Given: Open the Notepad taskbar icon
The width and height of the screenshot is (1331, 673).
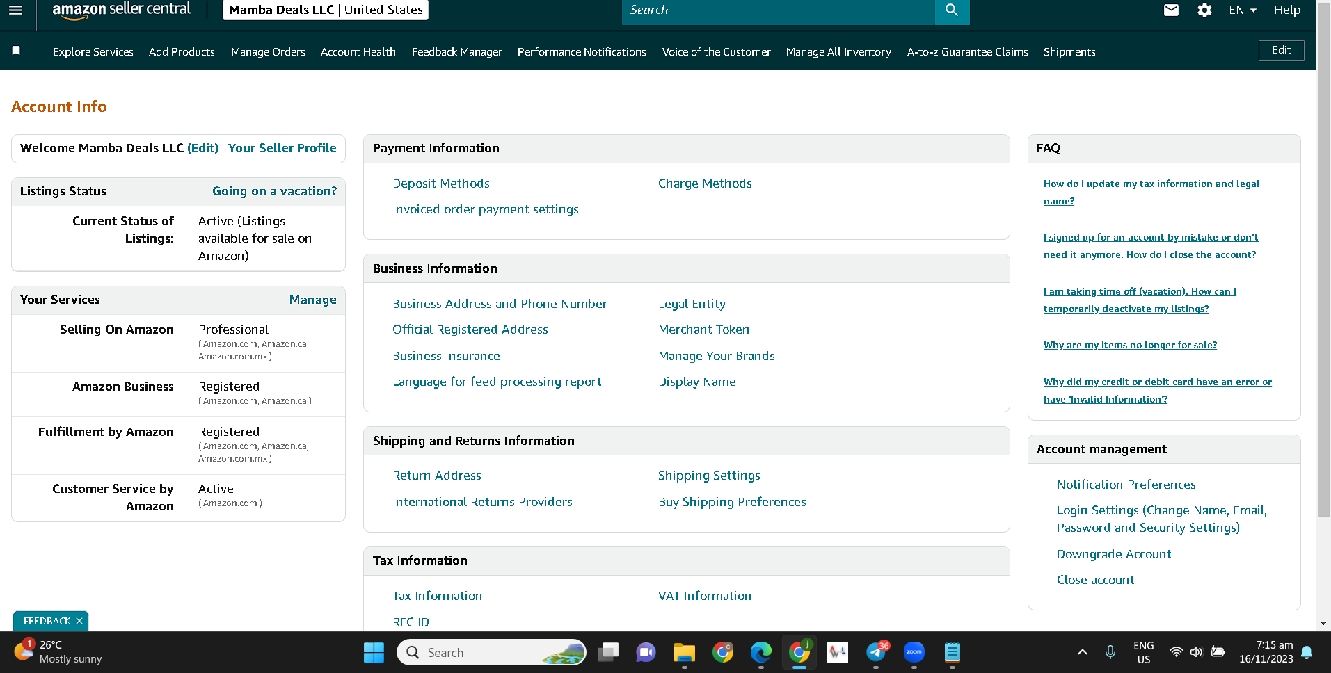Looking at the screenshot, I should tap(953, 652).
